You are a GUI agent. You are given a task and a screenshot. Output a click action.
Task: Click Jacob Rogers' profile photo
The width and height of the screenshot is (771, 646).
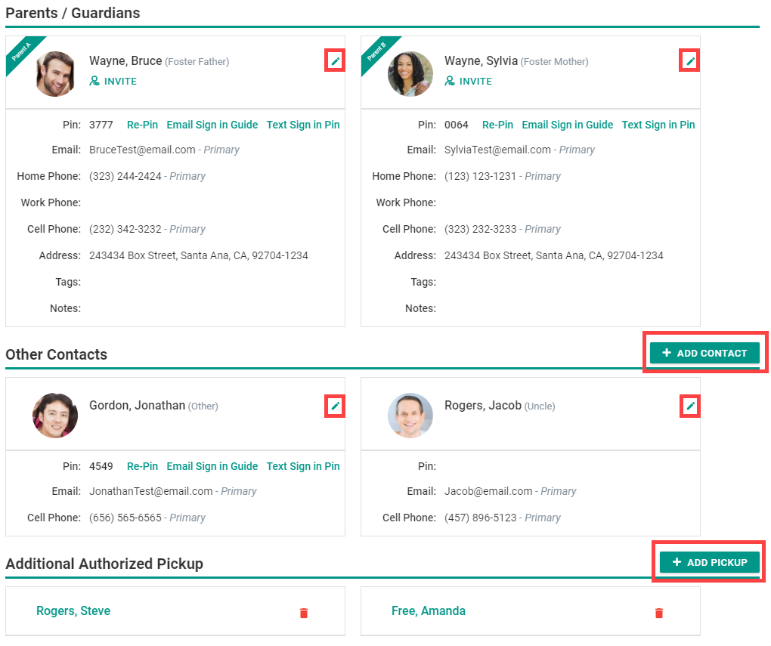point(410,416)
